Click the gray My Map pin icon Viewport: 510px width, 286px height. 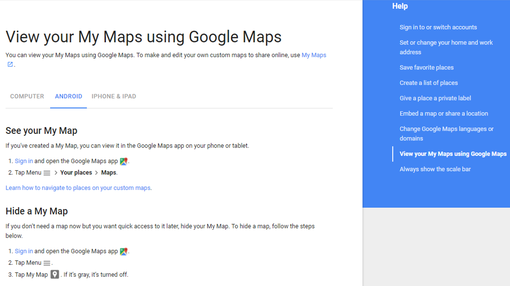pyautogui.click(x=55, y=275)
